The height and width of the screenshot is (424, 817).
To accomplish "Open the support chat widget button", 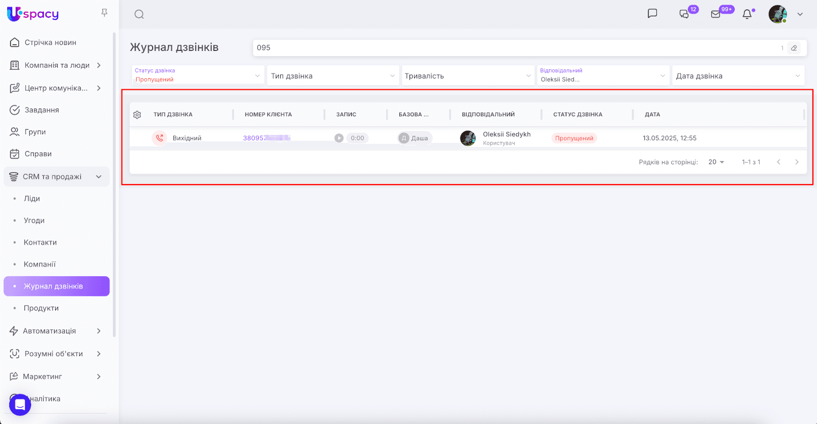I will coord(20,405).
